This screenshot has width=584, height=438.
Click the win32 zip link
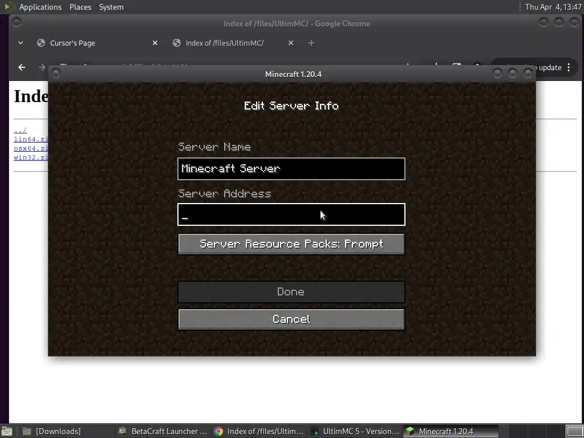[31, 157]
